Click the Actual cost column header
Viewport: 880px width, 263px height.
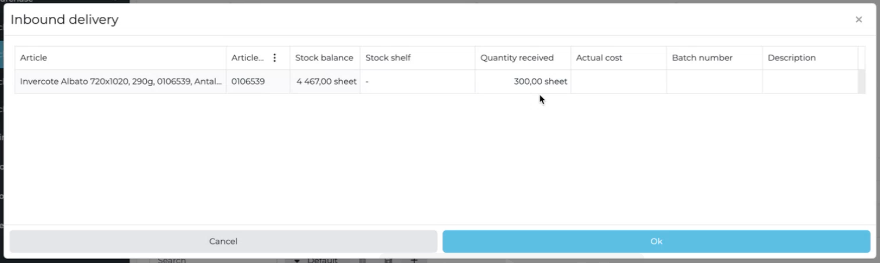[598, 58]
